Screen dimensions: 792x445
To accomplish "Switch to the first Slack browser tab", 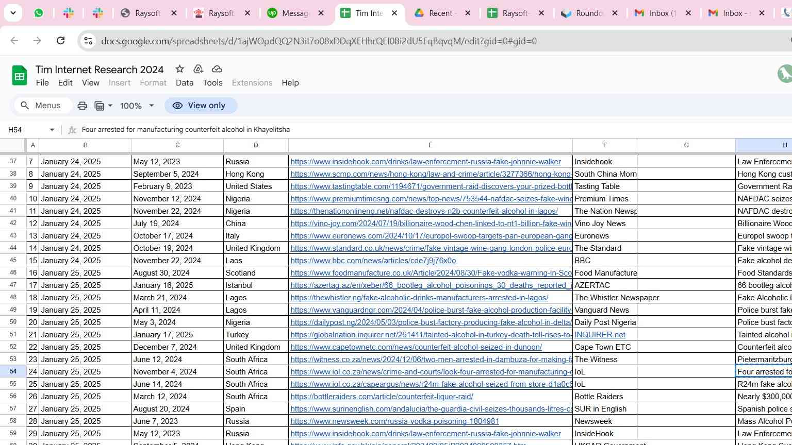I will 68,13.
